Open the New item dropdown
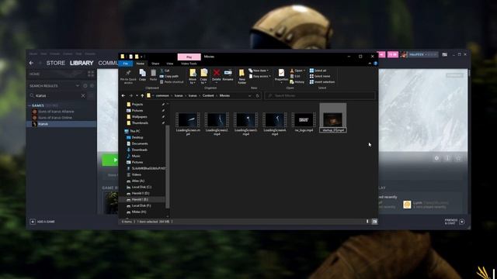Image resolution: width=497 pixels, height=279 pixels. tap(259, 71)
